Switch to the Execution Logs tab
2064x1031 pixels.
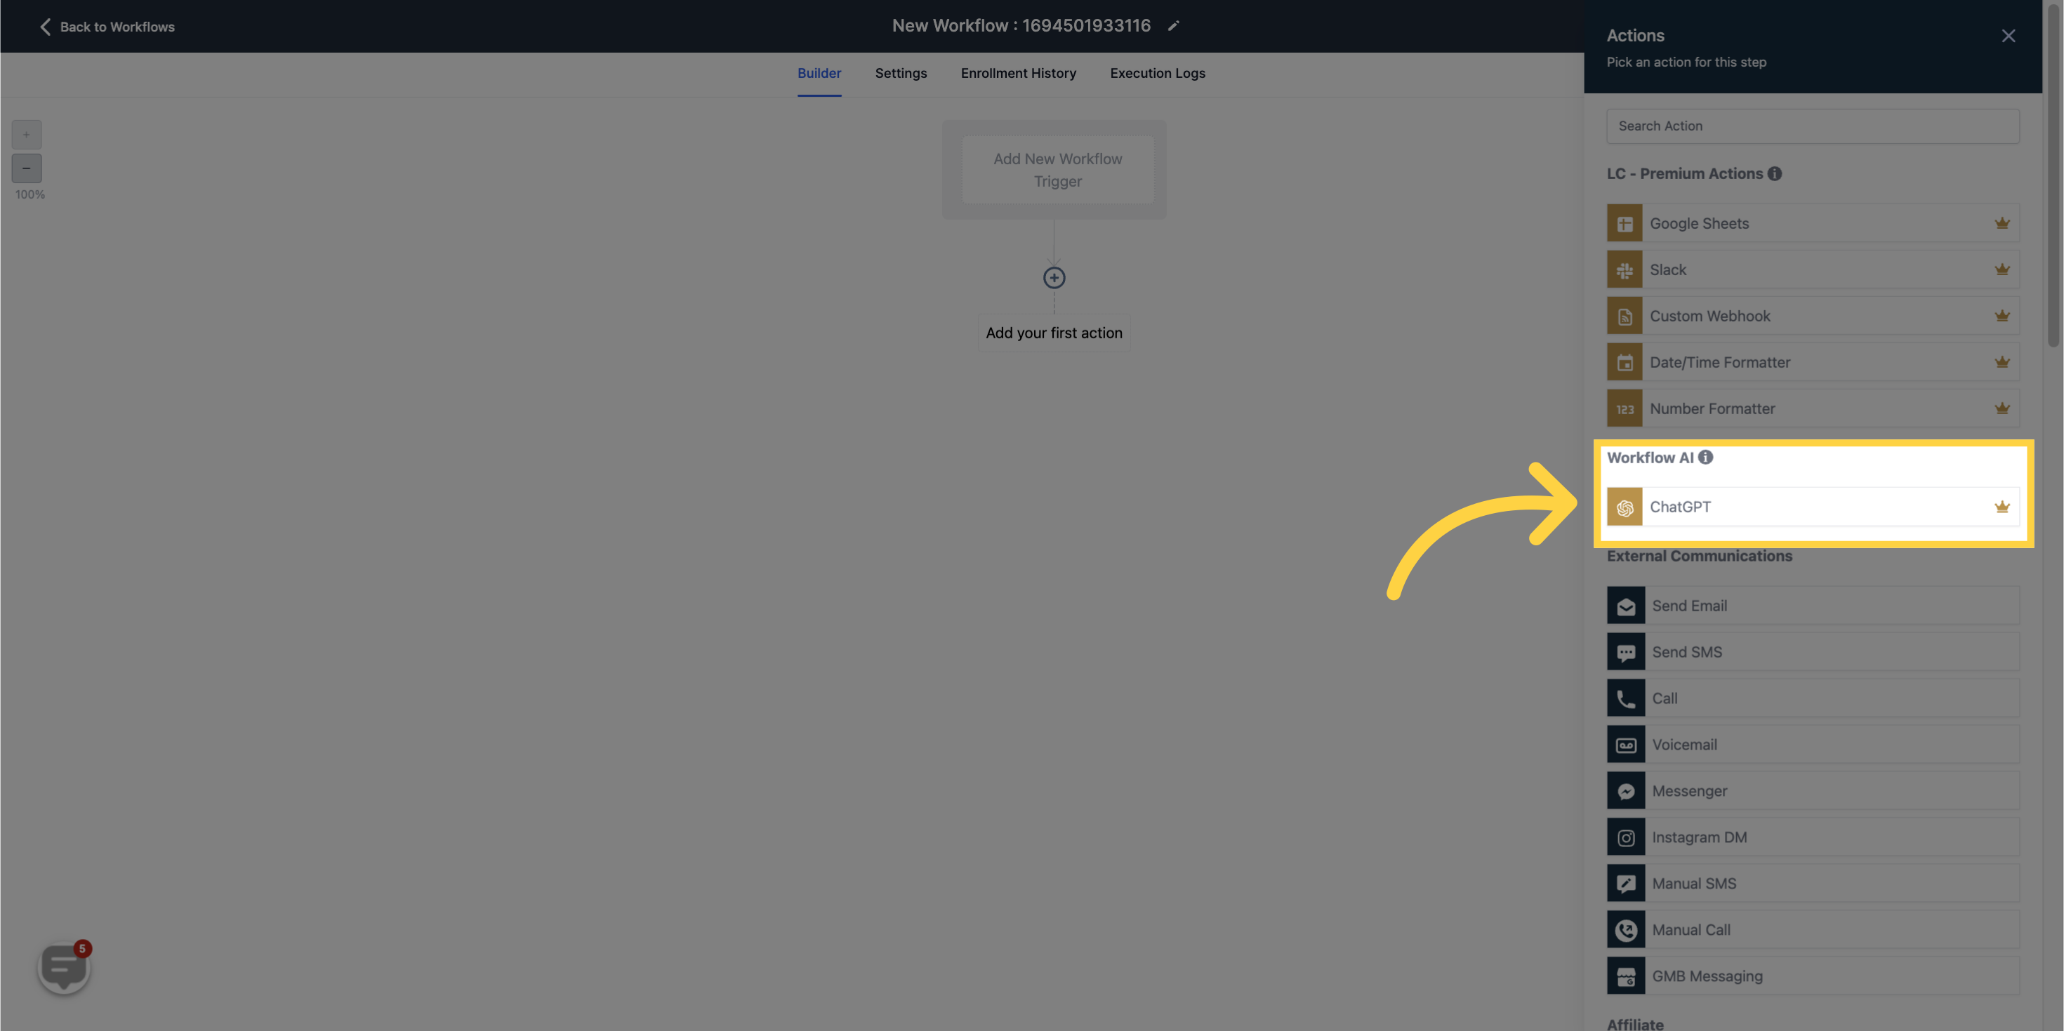tap(1157, 72)
